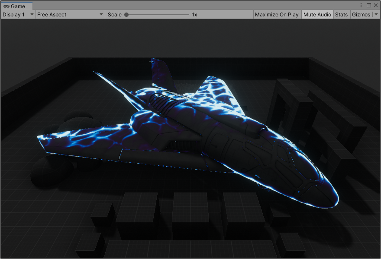Image resolution: width=381 pixels, height=259 pixels.
Task: Click the Scale slider handle
Action: pos(126,15)
